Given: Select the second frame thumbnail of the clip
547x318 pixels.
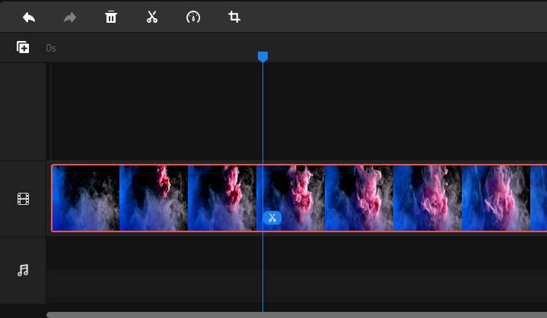Looking at the screenshot, I should (154, 198).
